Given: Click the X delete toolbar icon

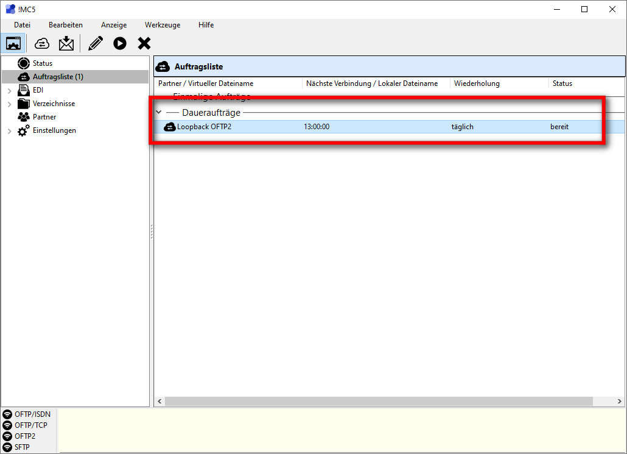Looking at the screenshot, I should pyautogui.click(x=144, y=43).
